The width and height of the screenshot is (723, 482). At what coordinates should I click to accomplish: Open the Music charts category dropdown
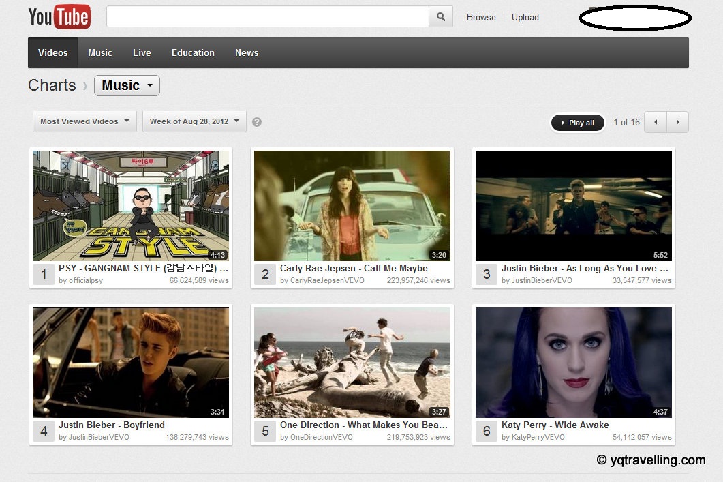[x=127, y=85]
